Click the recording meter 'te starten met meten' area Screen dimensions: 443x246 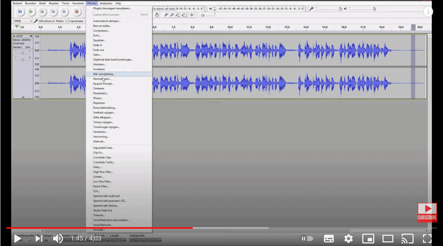click(x=164, y=9)
